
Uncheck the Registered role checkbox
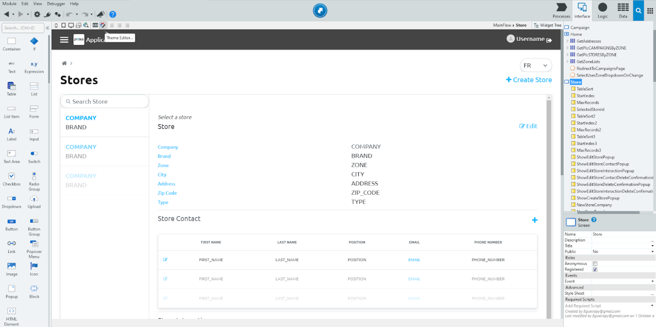595,269
